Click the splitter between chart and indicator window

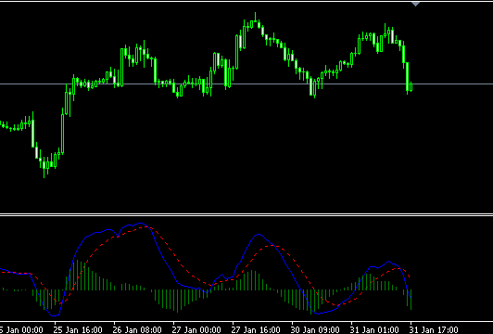246,214
